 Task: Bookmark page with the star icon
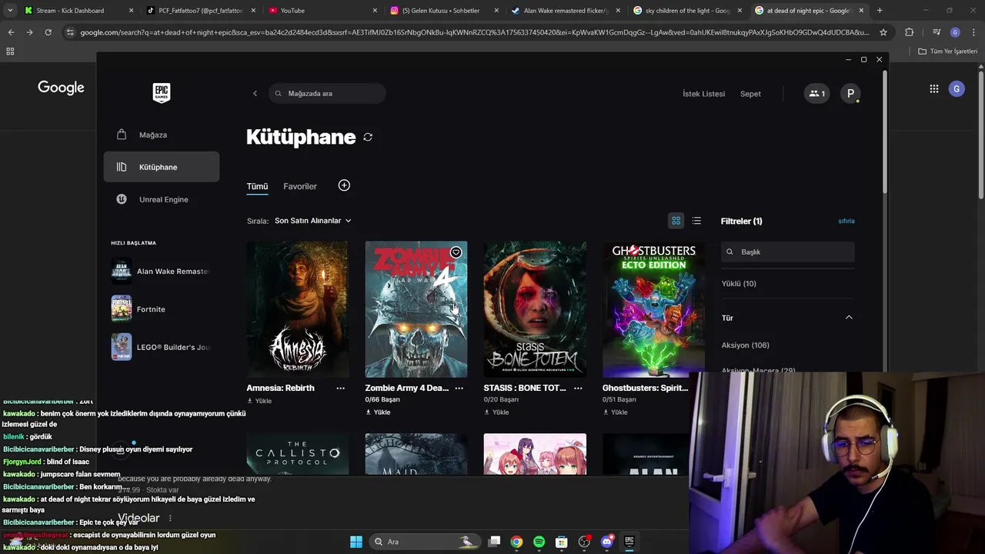(883, 32)
